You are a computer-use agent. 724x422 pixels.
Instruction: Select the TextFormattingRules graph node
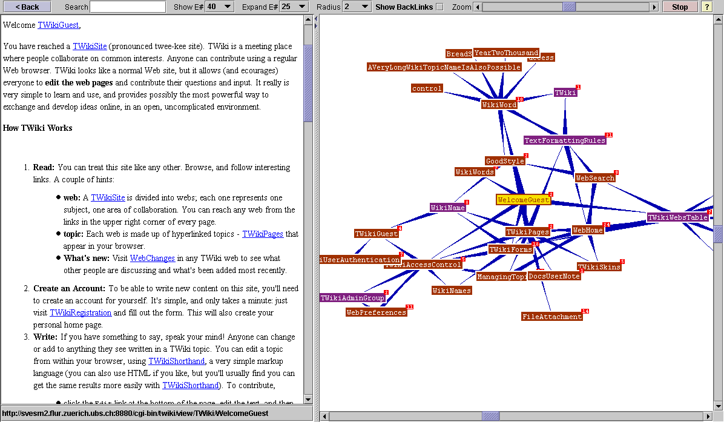[564, 140]
